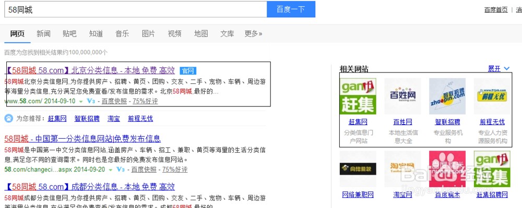Click recommended link 智联招聘 under first result
This screenshot has width=522, height=208.
(87, 119)
